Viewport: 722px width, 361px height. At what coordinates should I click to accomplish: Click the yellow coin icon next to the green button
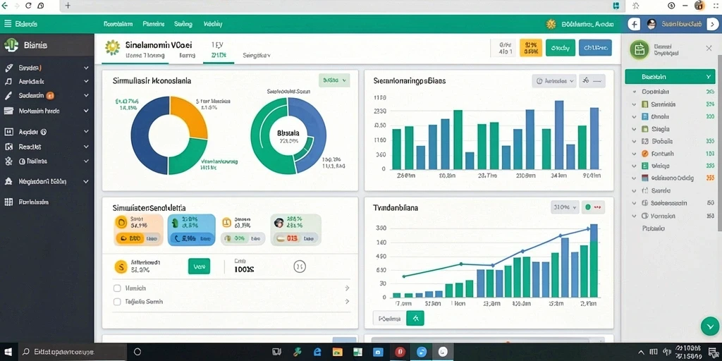pos(120,266)
